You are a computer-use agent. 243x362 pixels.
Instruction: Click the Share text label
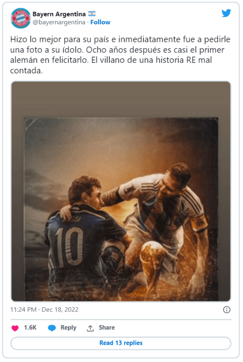[106, 328]
